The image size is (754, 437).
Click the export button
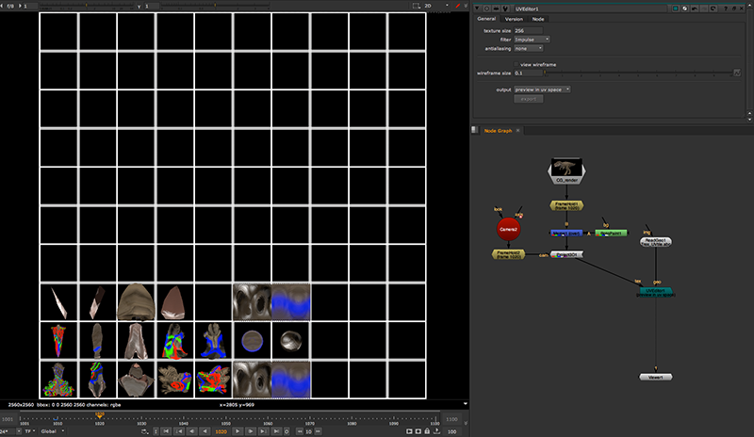pos(528,98)
